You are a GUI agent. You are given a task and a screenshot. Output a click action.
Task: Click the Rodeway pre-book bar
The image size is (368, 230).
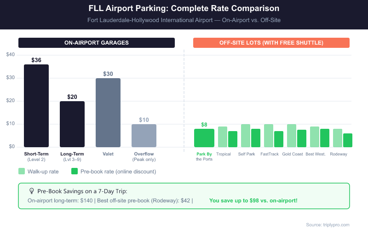point(348,140)
